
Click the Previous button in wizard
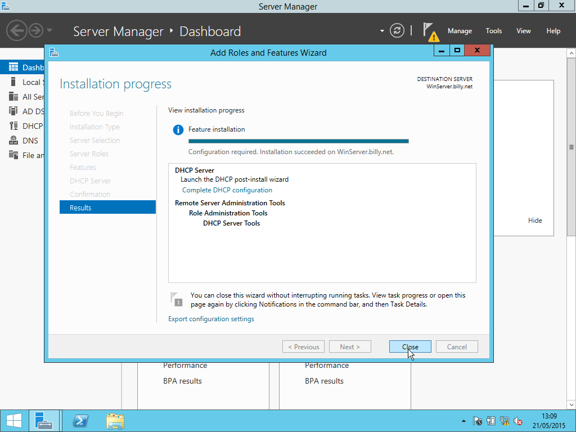(303, 346)
